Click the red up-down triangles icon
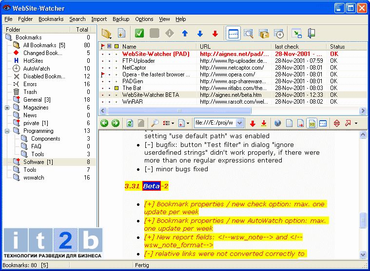Screen dimensions: 370x271 pyautogui.click(x=337, y=123)
